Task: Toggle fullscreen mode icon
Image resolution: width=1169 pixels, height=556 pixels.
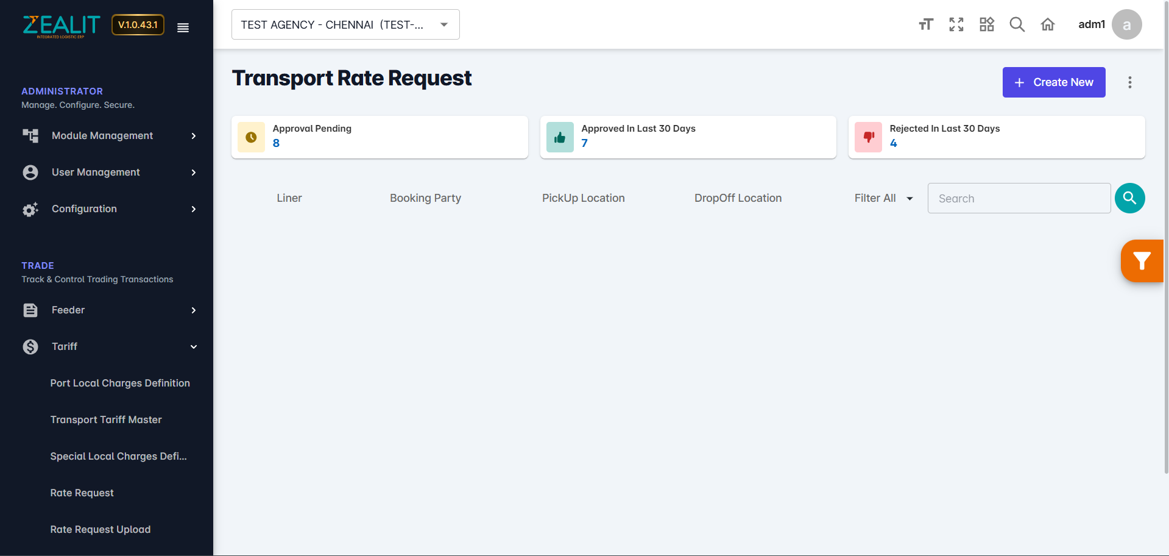Action: point(956,24)
